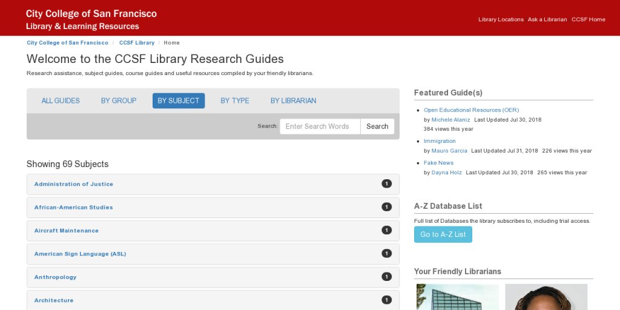Click the Enter Search Words field

click(x=320, y=127)
